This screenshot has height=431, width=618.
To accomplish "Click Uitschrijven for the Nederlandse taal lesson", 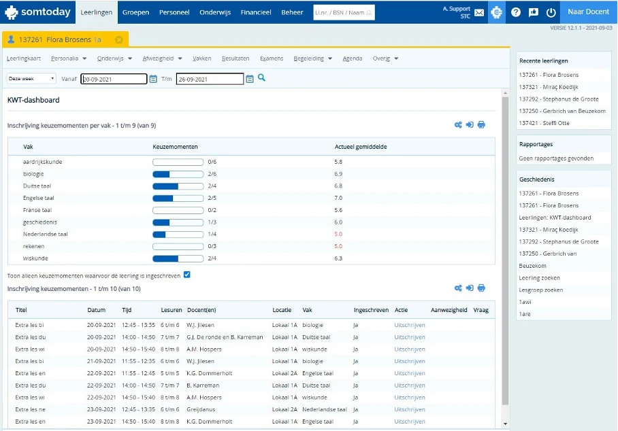I will point(409,410).
